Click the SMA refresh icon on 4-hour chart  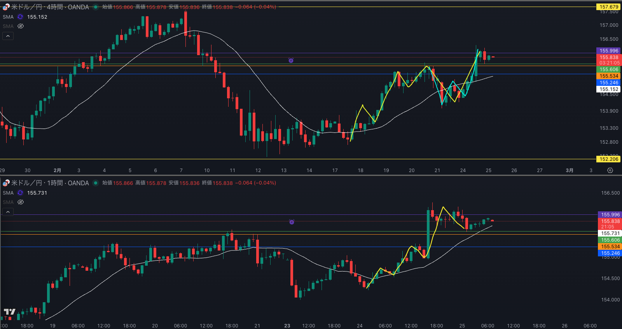click(20, 17)
